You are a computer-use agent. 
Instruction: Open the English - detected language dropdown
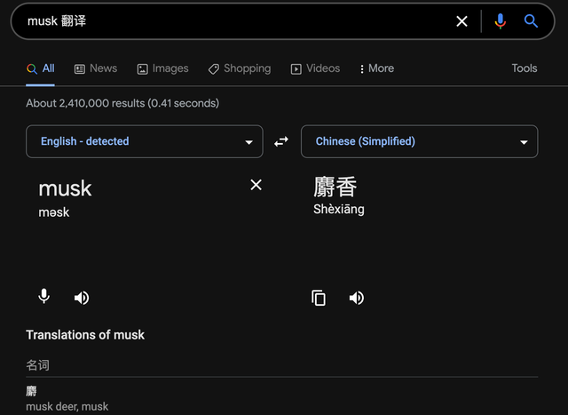(x=145, y=141)
